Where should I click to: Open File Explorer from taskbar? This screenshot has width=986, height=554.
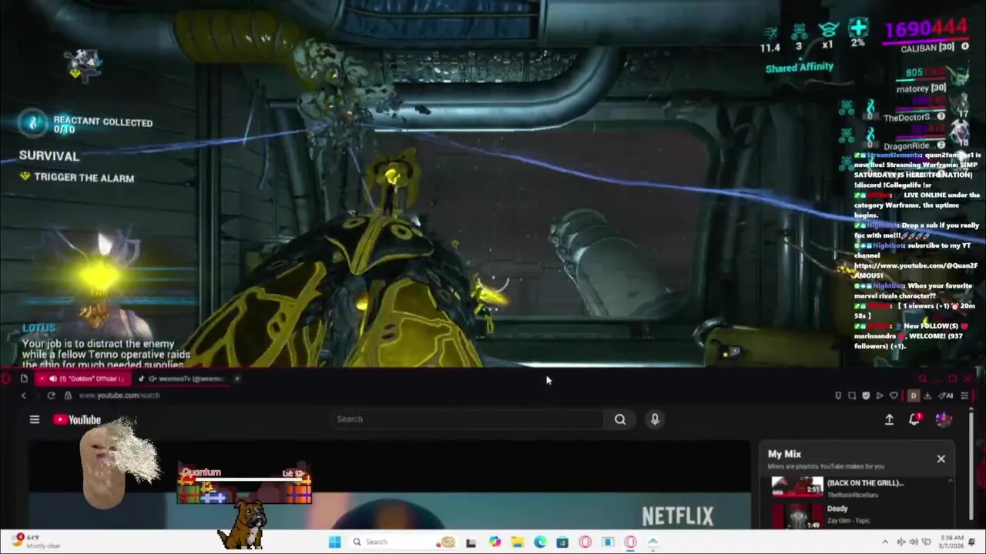coord(517,542)
